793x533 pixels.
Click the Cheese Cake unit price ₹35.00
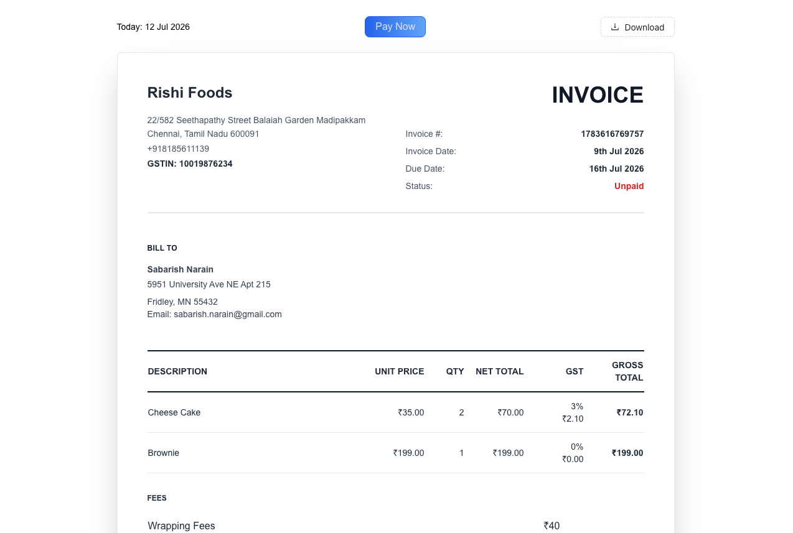pos(411,412)
